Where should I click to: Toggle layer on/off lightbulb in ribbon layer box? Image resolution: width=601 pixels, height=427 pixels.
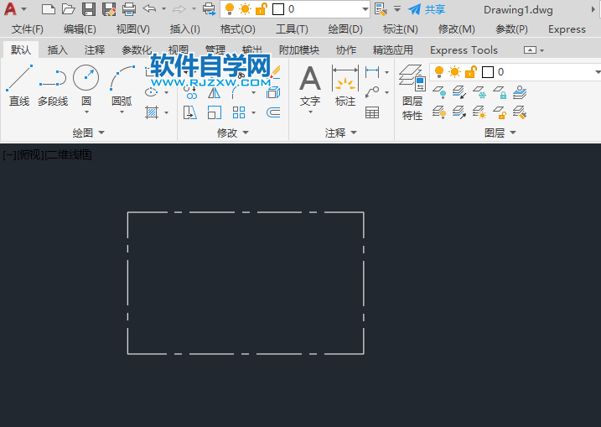438,72
